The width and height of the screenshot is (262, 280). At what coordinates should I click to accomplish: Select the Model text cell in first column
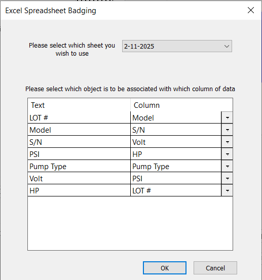coord(79,130)
